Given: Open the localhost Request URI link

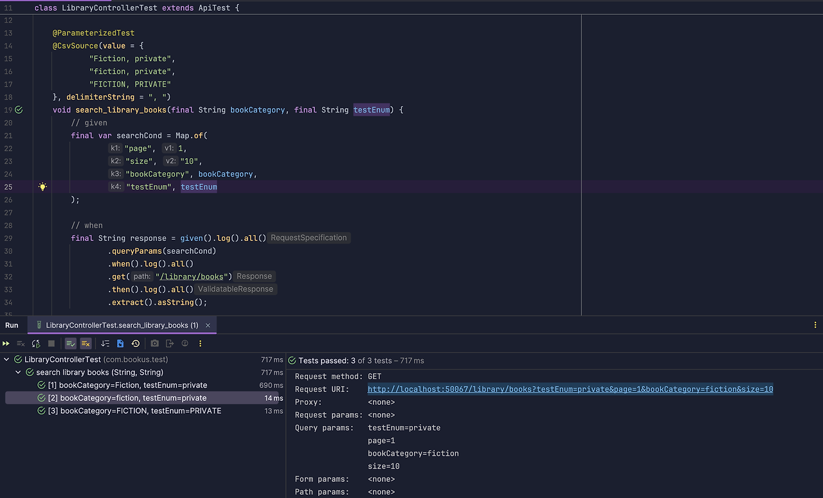Looking at the screenshot, I should point(570,389).
